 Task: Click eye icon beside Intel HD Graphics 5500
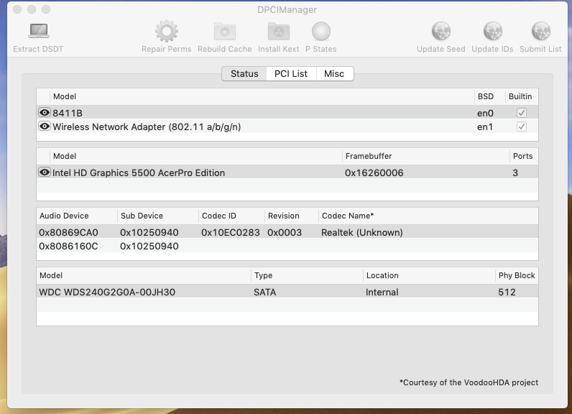click(45, 172)
